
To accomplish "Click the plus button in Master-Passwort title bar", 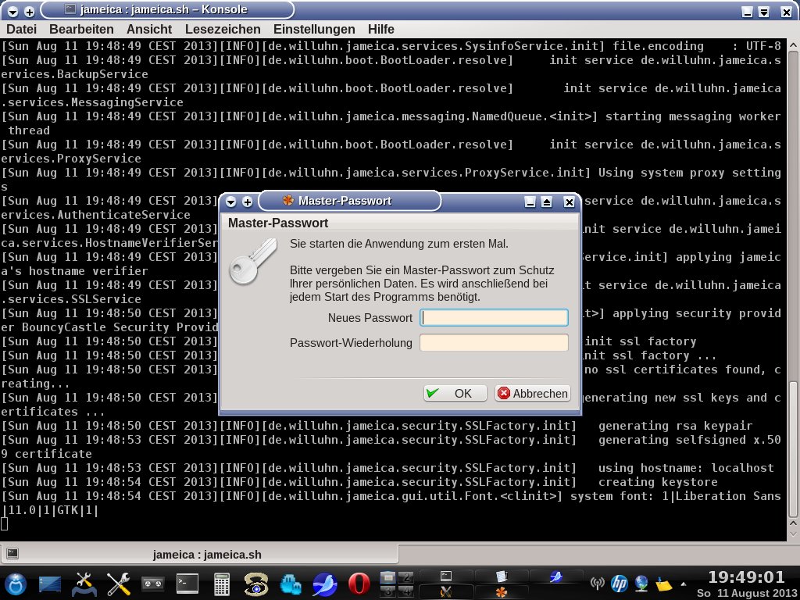I will 248,202.
